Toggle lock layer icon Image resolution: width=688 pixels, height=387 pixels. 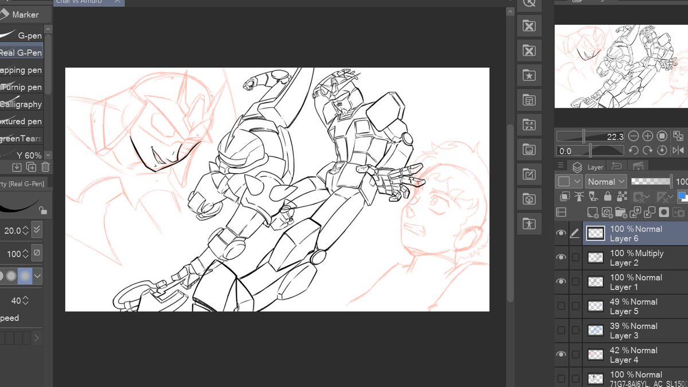608,197
